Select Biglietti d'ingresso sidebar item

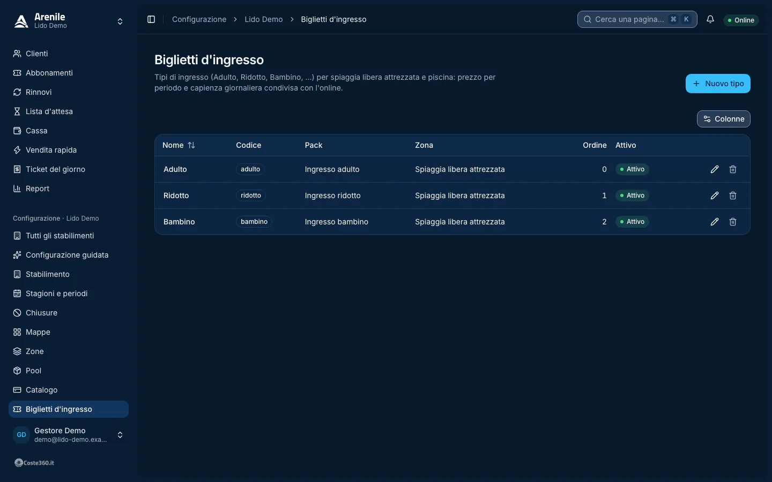pos(69,409)
